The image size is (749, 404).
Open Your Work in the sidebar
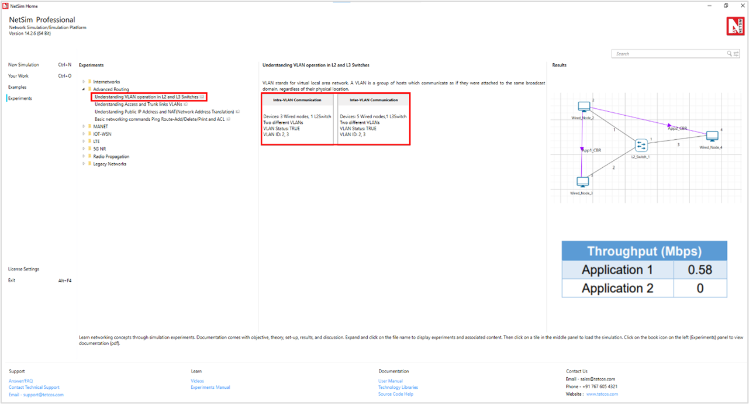pos(18,76)
